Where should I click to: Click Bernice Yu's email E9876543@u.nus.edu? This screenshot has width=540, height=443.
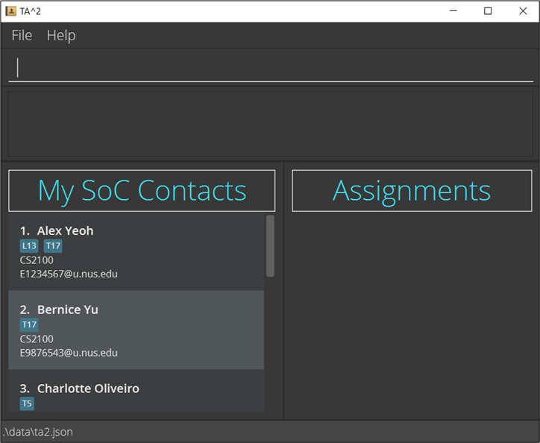click(x=69, y=353)
